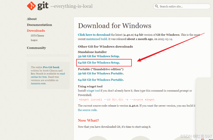Download 32-bit Git for Windows Portable
This screenshot has height=140, width=213.
(x=100, y=73)
